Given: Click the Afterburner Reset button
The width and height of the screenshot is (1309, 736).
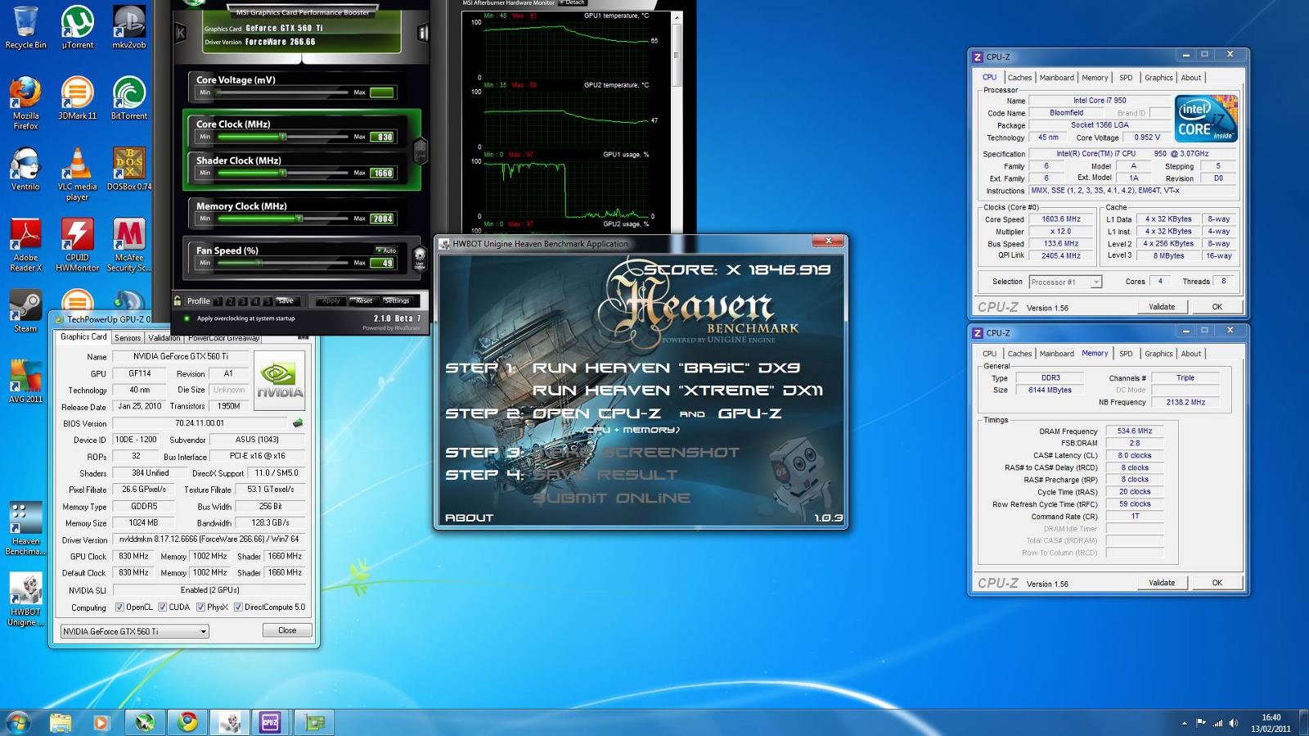Looking at the screenshot, I should click(364, 300).
